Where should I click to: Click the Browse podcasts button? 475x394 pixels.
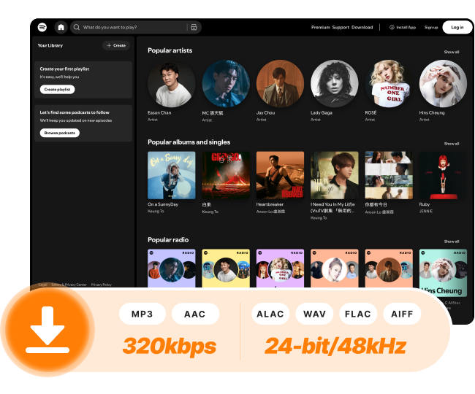(x=60, y=133)
